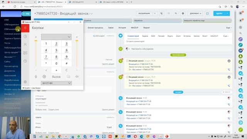The image size is (247, 139).
Task: Click the help question icon atop right sidebar
Action: [240, 13]
